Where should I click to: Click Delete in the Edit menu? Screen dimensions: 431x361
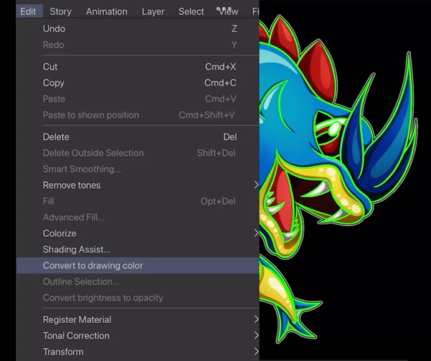(138, 137)
